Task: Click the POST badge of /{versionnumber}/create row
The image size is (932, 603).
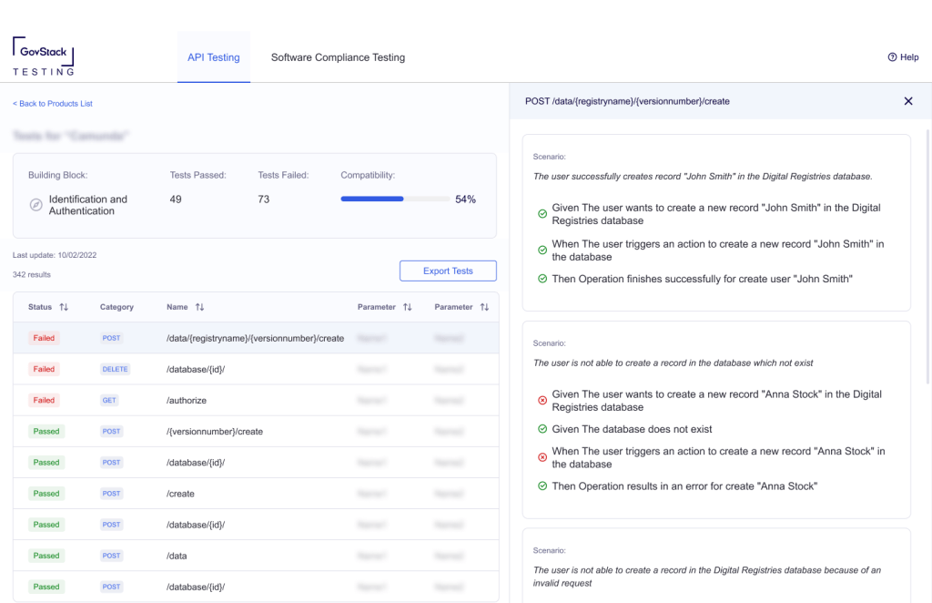Action: click(x=111, y=431)
